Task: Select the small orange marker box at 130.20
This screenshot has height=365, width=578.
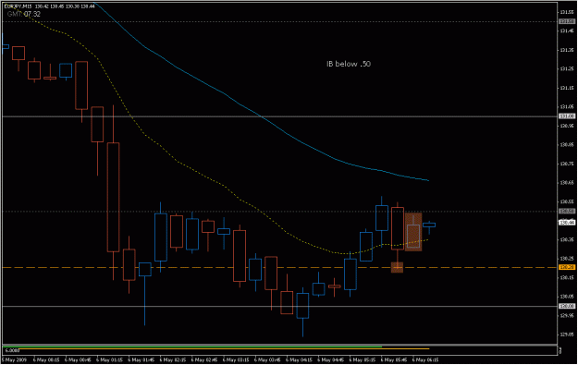Action: coord(397,267)
